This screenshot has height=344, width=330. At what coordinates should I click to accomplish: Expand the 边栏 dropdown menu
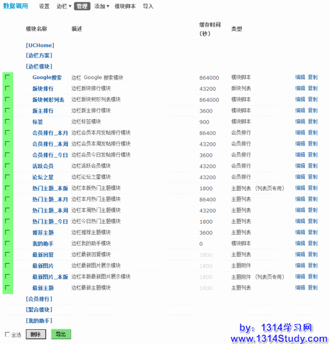coord(64,7)
